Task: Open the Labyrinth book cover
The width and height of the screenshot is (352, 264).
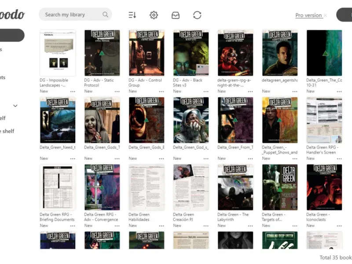Action: point(235,187)
